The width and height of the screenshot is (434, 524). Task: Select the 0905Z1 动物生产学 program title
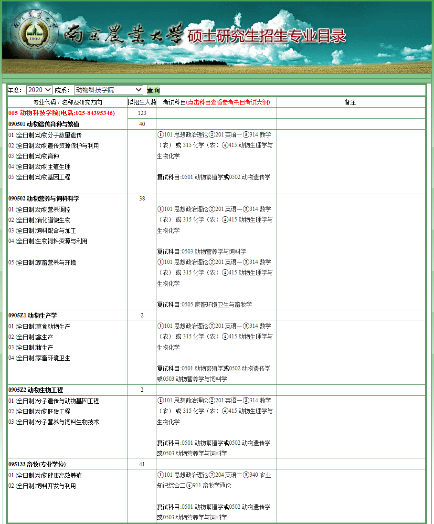pyautogui.click(x=32, y=315)
